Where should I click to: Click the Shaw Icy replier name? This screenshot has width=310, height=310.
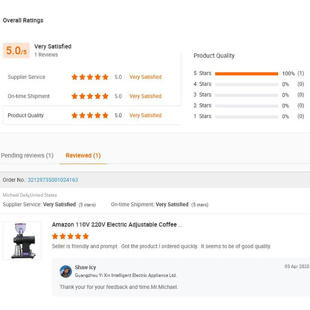coord(85,267)
